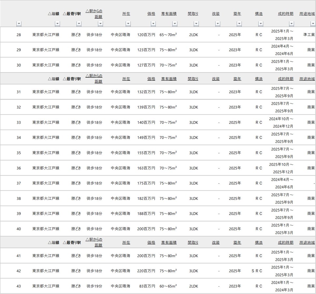The height and width of the screenshot is (294, 316).
Task: Open the 沿線 column filter icon
Action: click(x=58, y=23)
